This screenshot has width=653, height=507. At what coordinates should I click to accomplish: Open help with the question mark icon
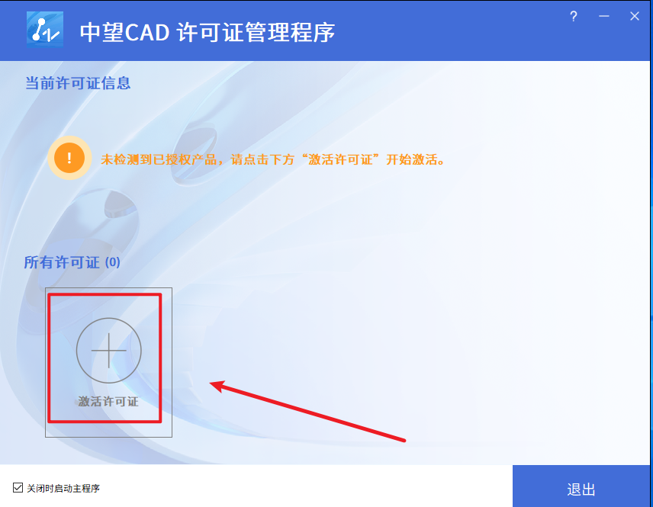point(574,17)
